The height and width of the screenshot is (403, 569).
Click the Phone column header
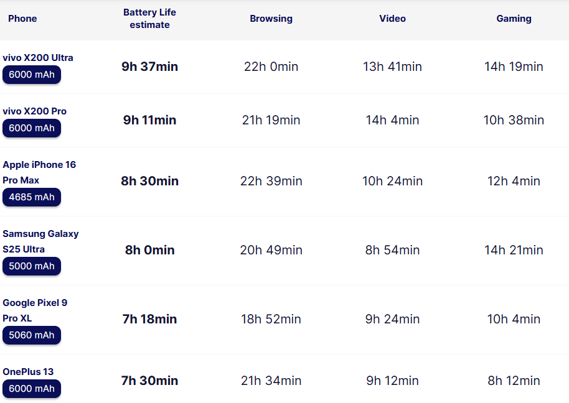[22, 19]
